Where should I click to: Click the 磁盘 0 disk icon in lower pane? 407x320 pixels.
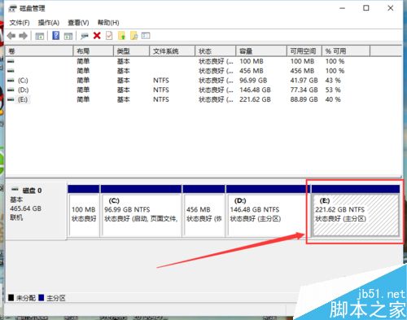tap(15, 190)
